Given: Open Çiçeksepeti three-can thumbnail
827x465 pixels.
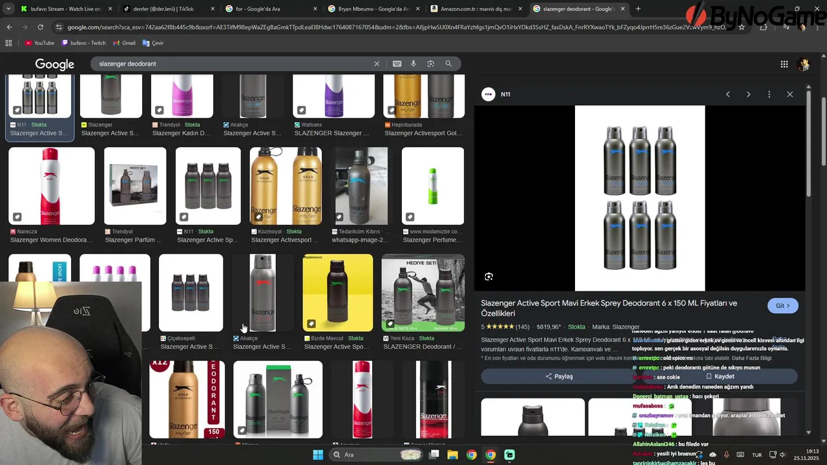Looking at the screenshot, I should [191, 293].
